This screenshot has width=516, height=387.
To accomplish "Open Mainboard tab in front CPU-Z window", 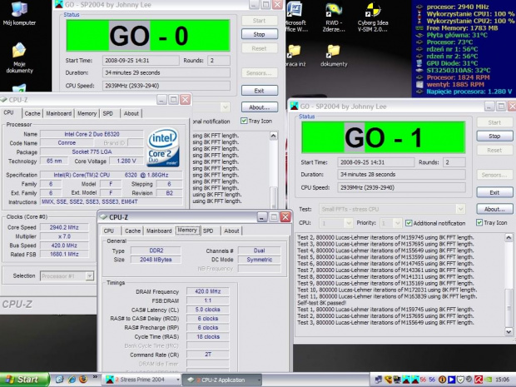I will pos(159,231).
